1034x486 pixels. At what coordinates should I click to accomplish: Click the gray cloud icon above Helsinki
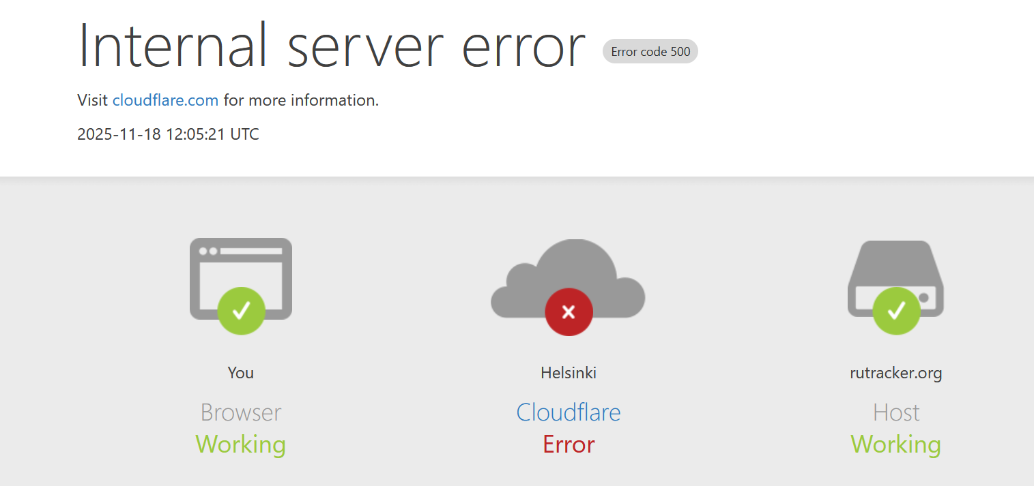[568, 278]
